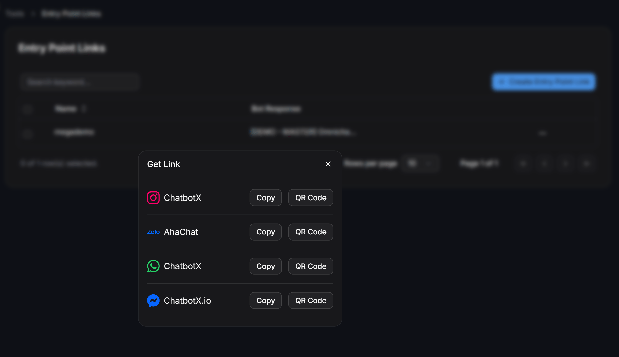Copy the Messenger ChatbotX.io link
This screenshot has width=619, height=357.
coord(266,300)
